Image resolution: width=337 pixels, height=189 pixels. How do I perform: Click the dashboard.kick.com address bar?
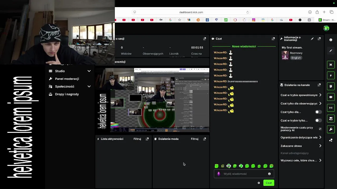(x=191, y=12)
